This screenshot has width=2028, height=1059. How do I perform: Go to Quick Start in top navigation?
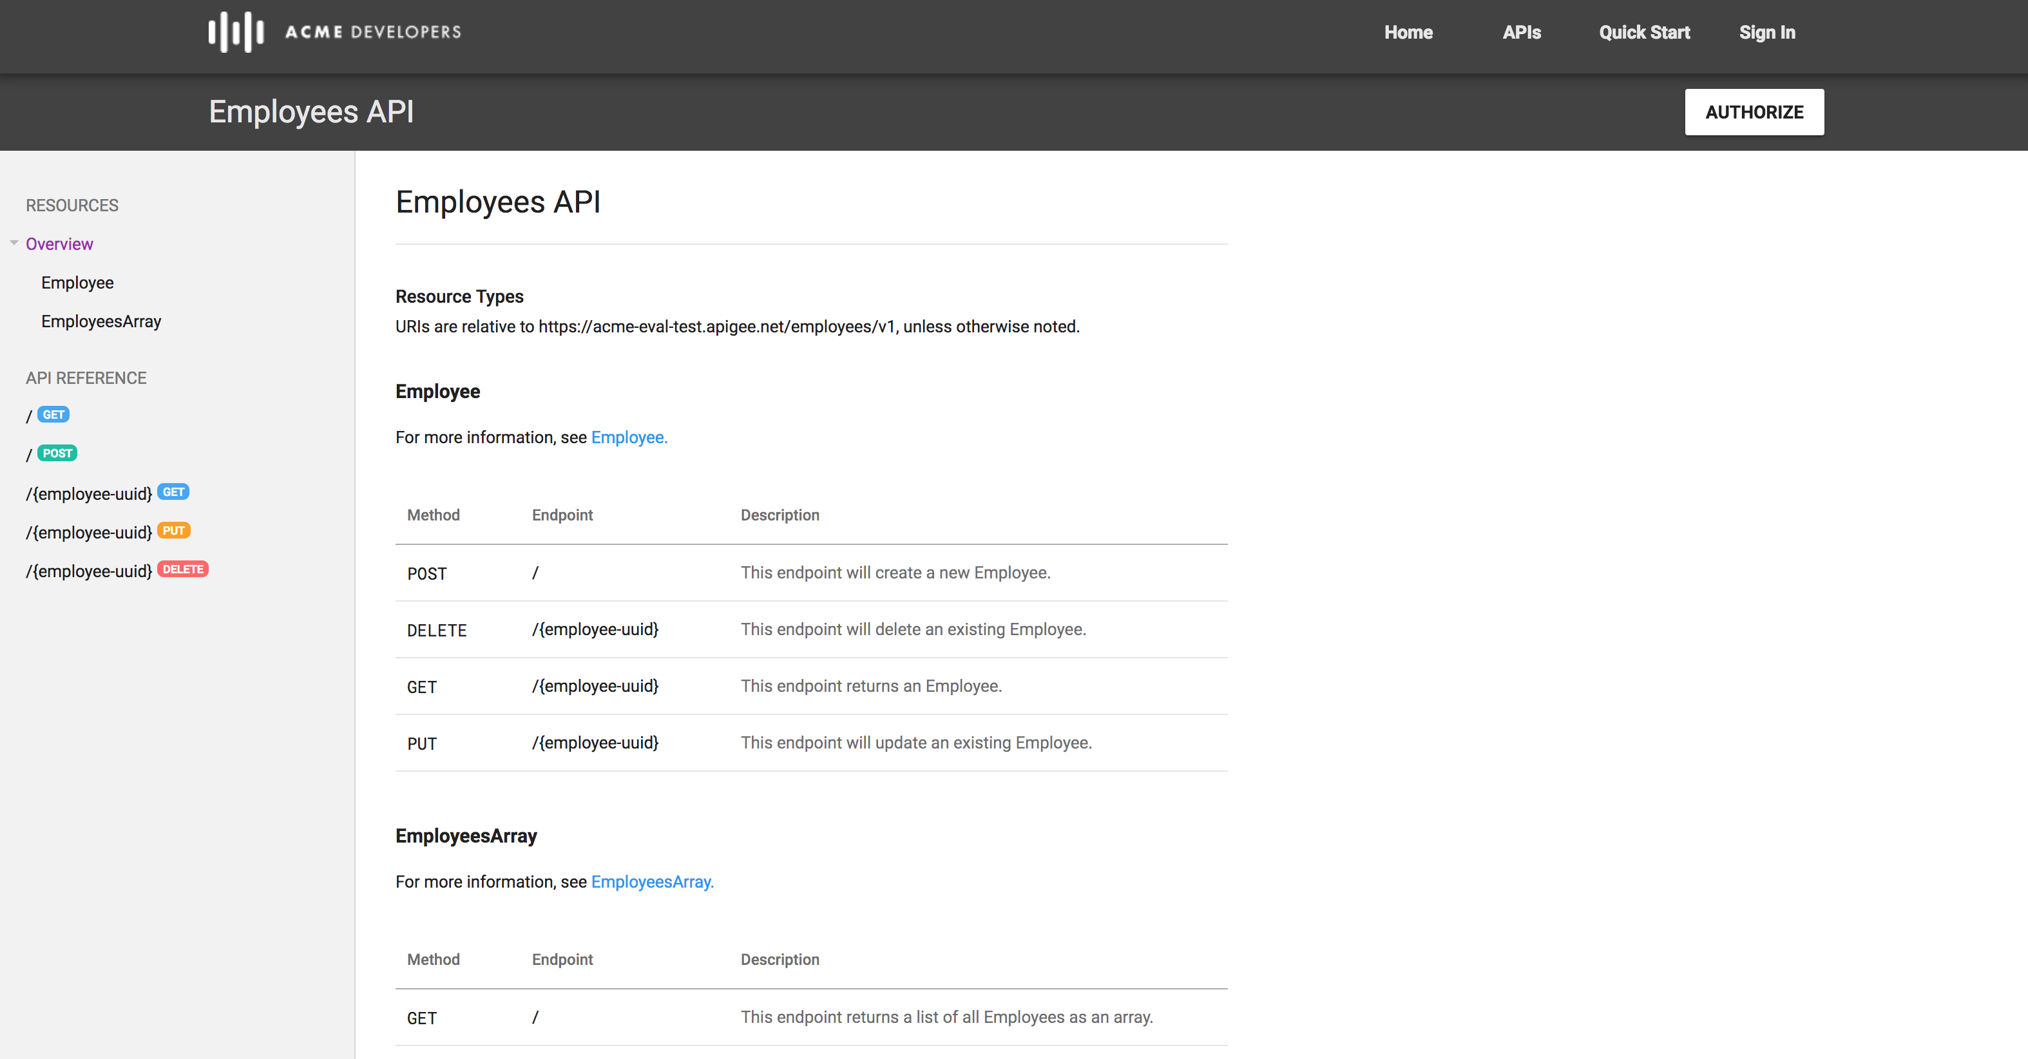pos(1644,32)
